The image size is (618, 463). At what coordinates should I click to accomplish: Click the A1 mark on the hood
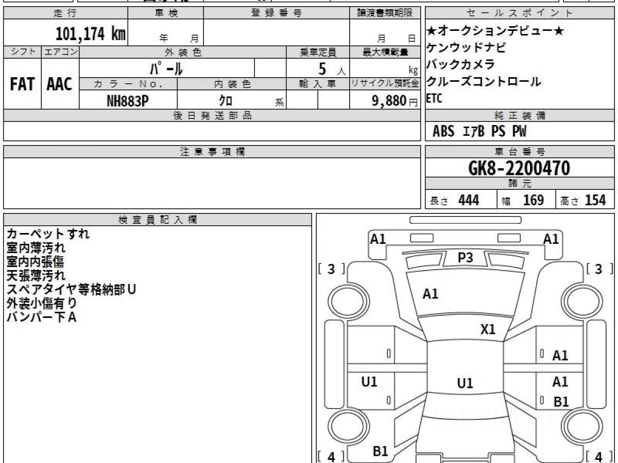pos(430,294)
